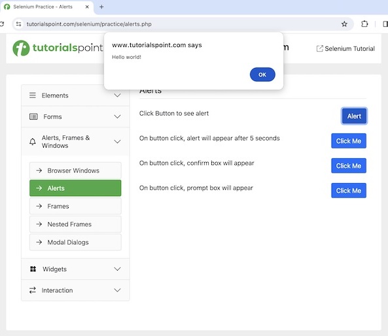Click the Forms section label

click(x=52, y=116)
